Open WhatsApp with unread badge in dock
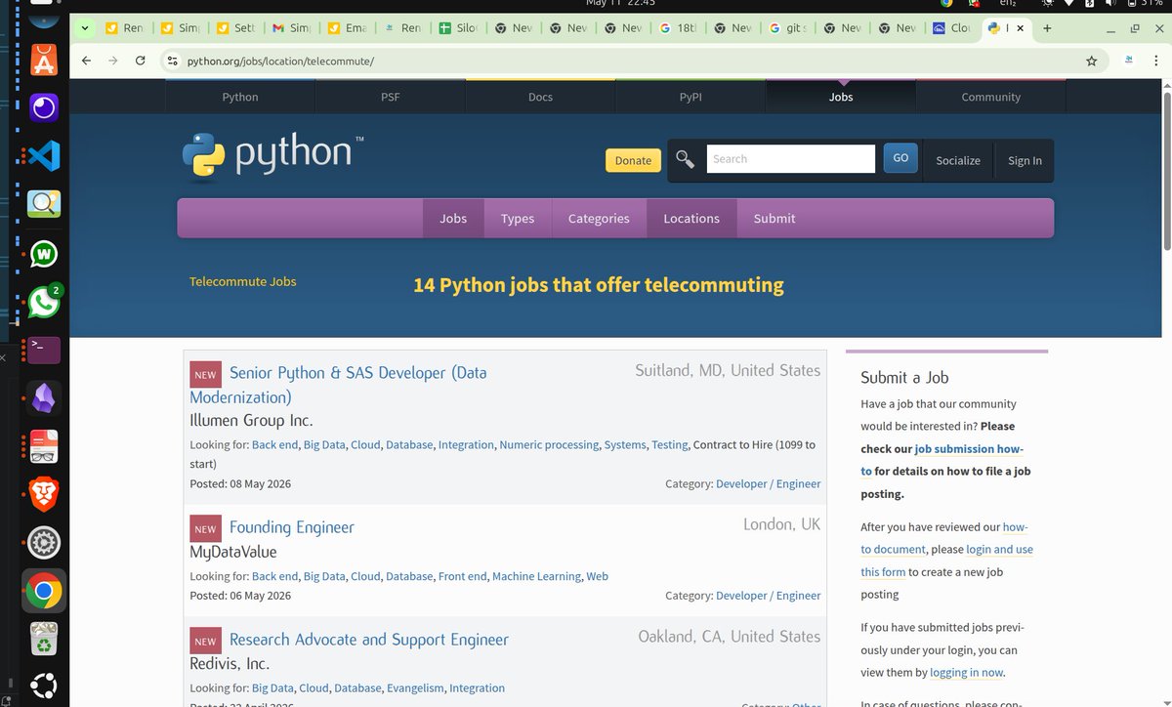This screenshot has width=1172, height=707. pyautogui.click(x=44, y=302)
